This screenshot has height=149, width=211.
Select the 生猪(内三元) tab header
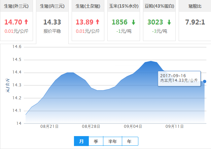tap(52, 6)
